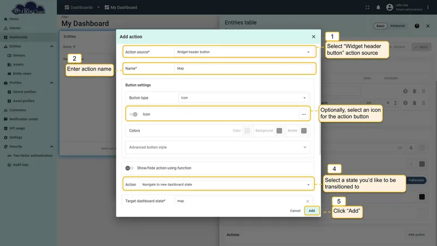Collapse the Security sidebar group
Image resolution: width=437 pixels, height=246 pixels.
tap(51, 147)
